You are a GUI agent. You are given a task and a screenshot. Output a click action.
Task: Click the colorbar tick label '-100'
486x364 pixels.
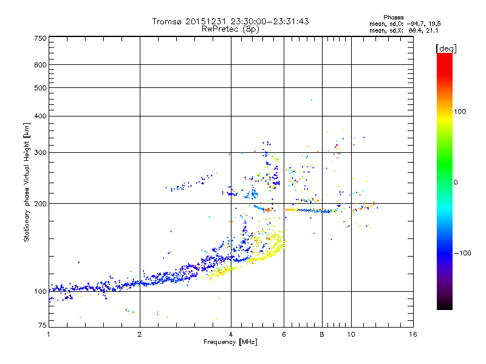tap(462, 253)
